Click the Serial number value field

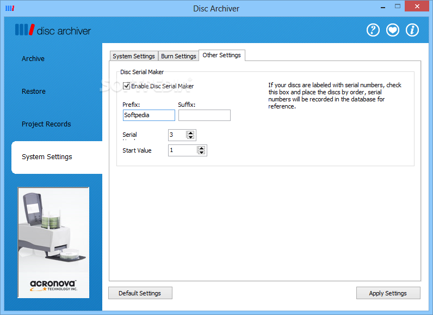coord(177,135)
